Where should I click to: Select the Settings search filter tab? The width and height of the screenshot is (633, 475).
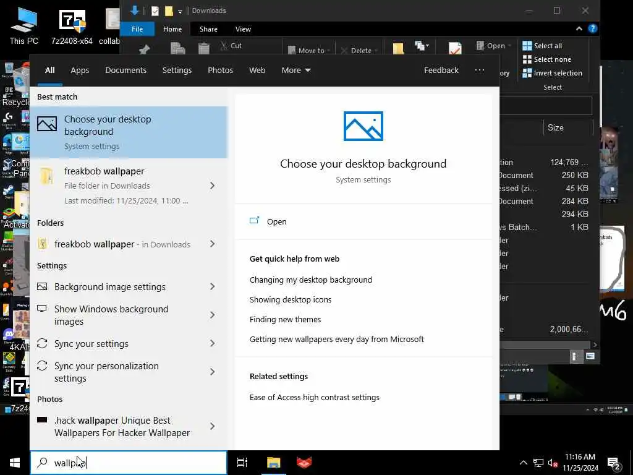177,71
